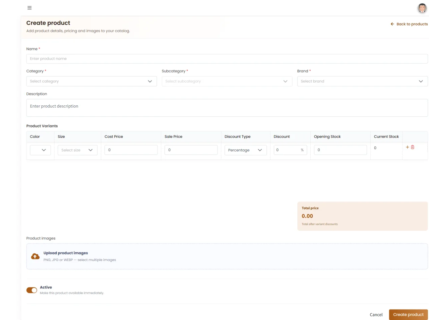Click the Opening Stock column header

[327, 137]
